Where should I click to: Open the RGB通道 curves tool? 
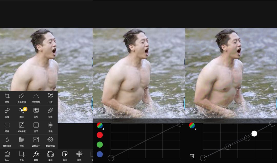[22, 127]
